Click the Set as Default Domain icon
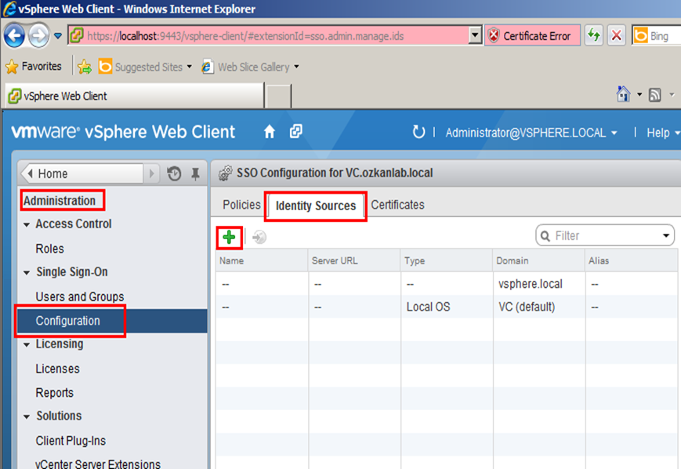The width and height of the screenshot is (681, 469). (x=259, y=238)
